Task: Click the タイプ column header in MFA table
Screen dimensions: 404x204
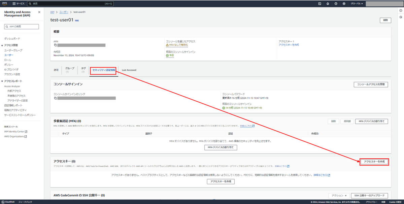Action: pos(66,134)
